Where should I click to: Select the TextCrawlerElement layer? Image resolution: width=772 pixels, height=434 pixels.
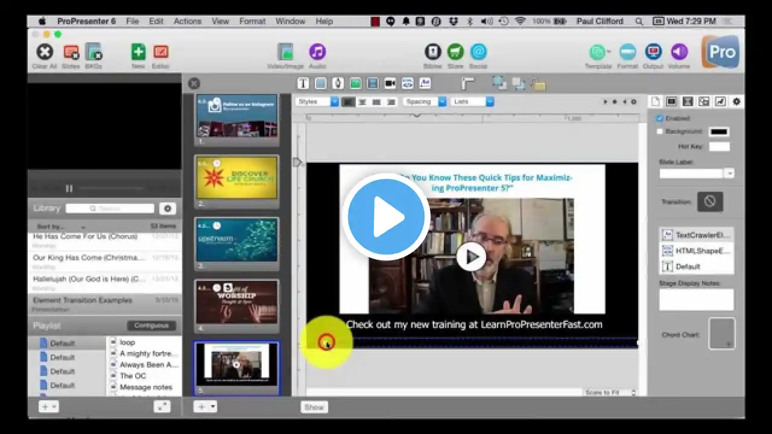click(697, 235)
